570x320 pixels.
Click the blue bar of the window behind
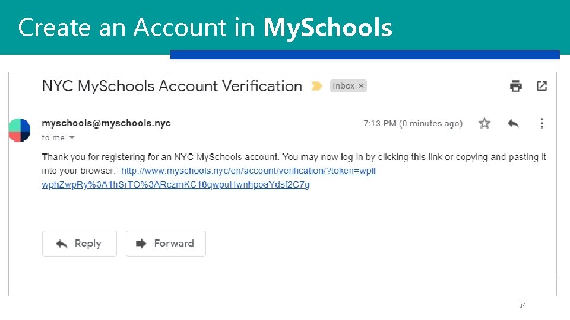(x=365, y=55)
